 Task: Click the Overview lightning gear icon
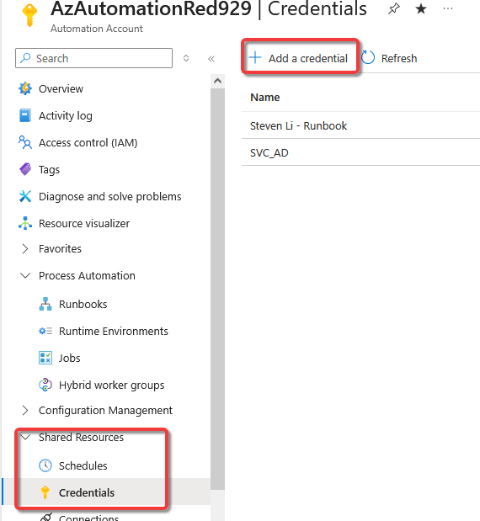(25, 88)
